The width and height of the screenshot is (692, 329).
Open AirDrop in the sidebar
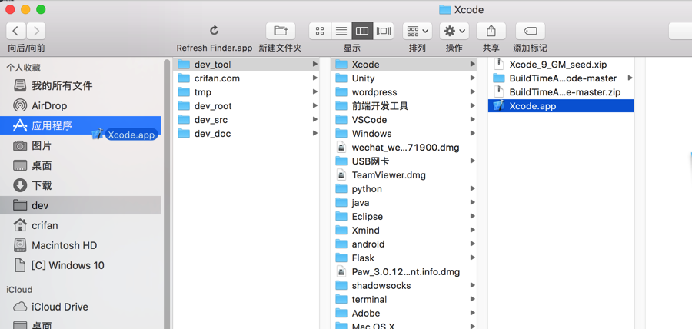80,106
